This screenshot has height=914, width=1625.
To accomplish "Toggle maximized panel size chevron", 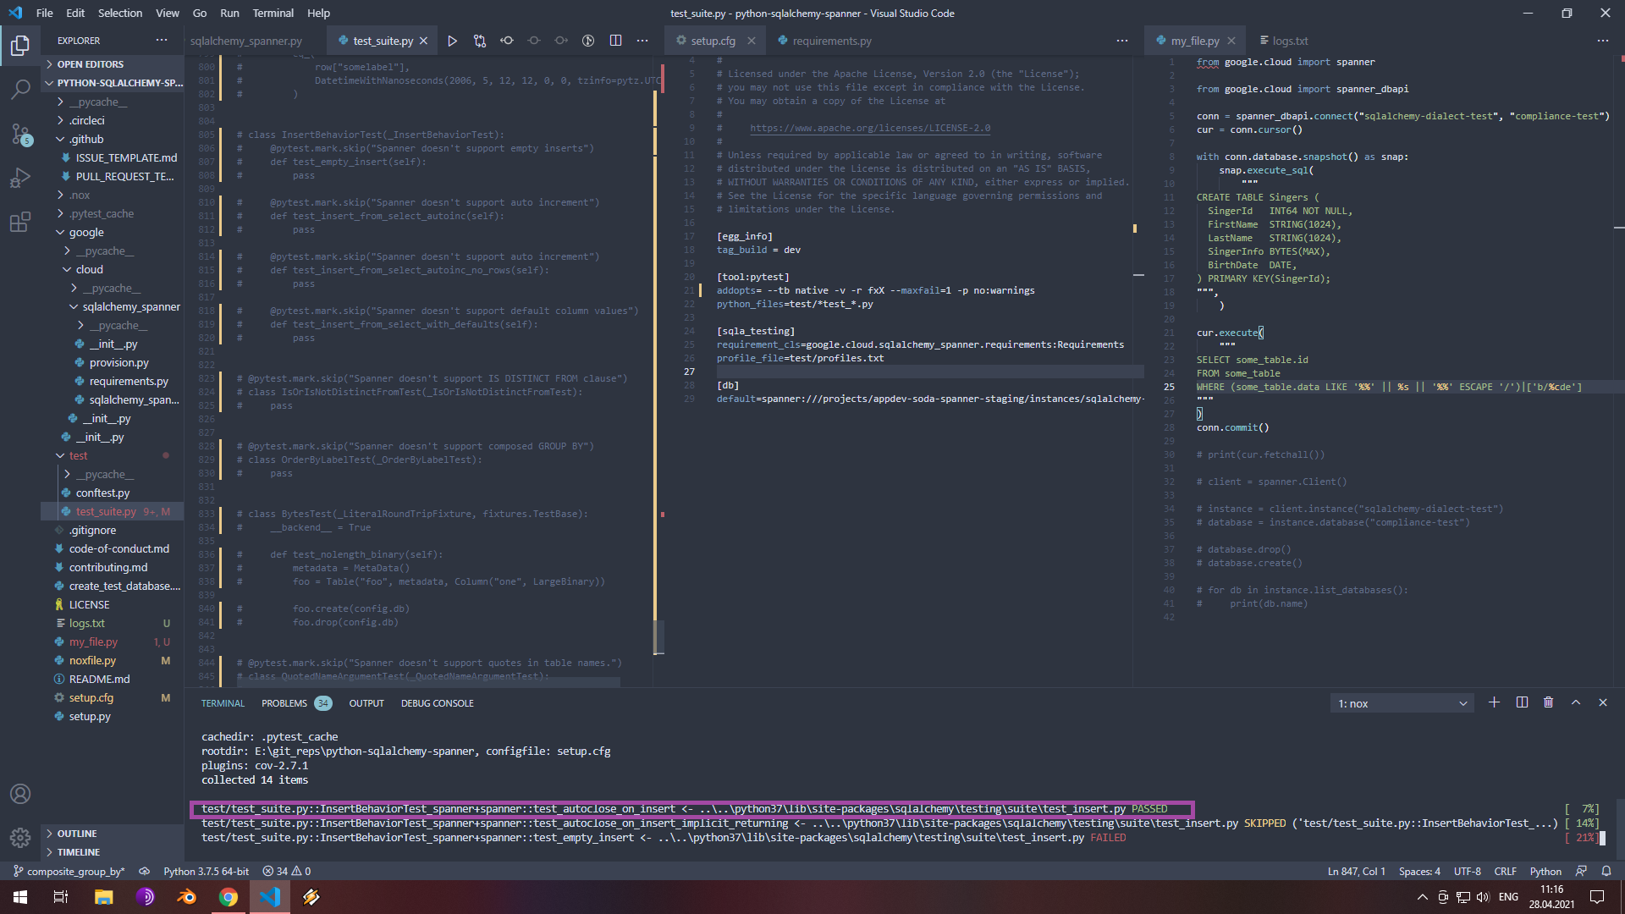I will pos(1575,702).
